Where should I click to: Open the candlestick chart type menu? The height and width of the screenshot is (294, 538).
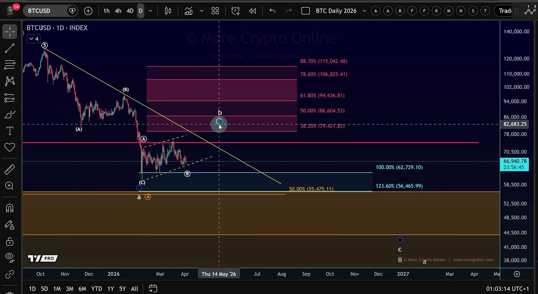[x=168, y=11]
